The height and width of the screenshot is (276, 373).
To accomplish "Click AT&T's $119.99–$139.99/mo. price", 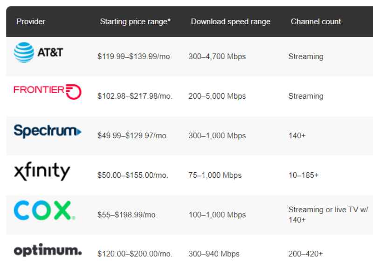I will [135, 57].
